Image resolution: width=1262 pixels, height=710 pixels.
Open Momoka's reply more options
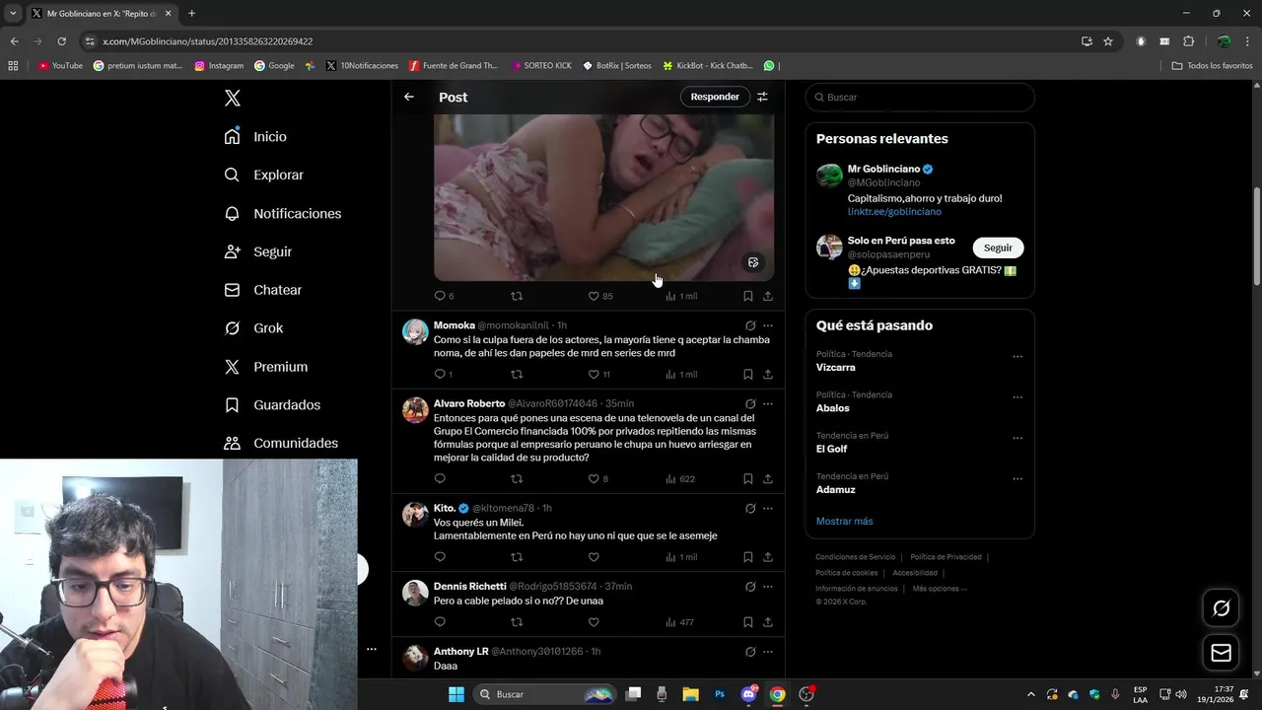click(x=768, y=325)
